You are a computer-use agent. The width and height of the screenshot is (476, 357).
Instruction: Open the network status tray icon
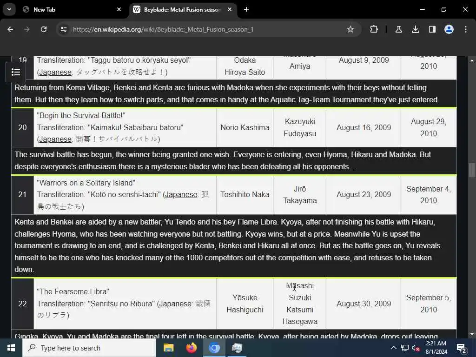click(405, 348)
